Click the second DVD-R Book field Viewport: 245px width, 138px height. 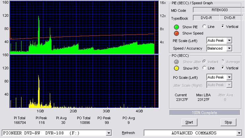click(231, 18)
